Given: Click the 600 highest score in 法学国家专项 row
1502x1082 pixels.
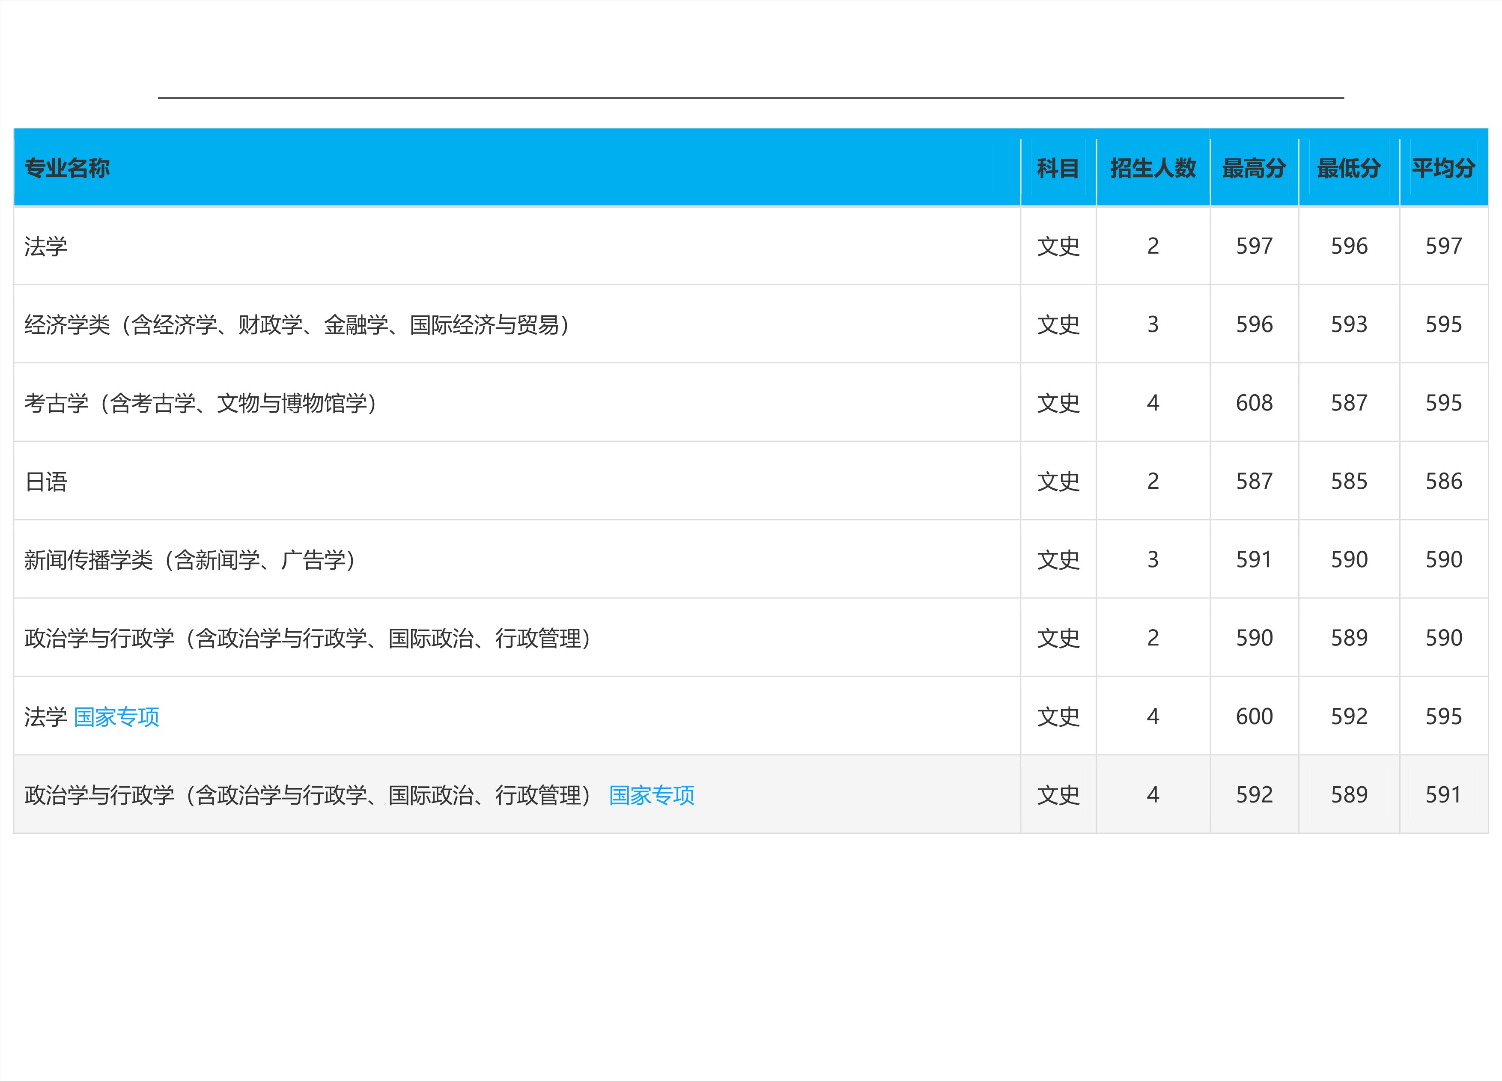Looking at the screenshot, I should [1254, 716].
